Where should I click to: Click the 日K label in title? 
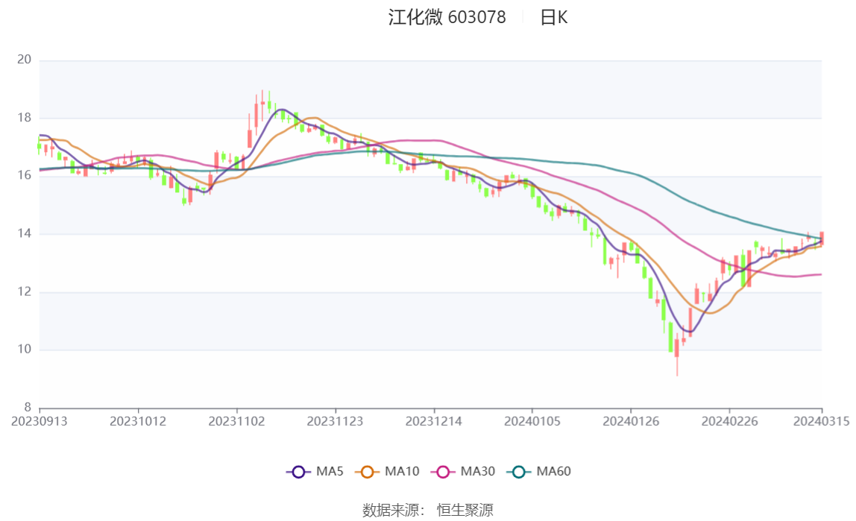click(553, 17)
